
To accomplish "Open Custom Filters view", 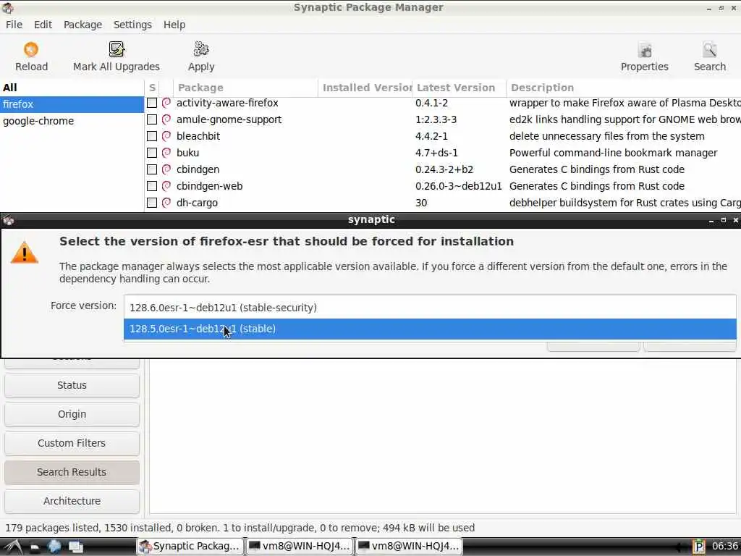I will coord(72,443).
